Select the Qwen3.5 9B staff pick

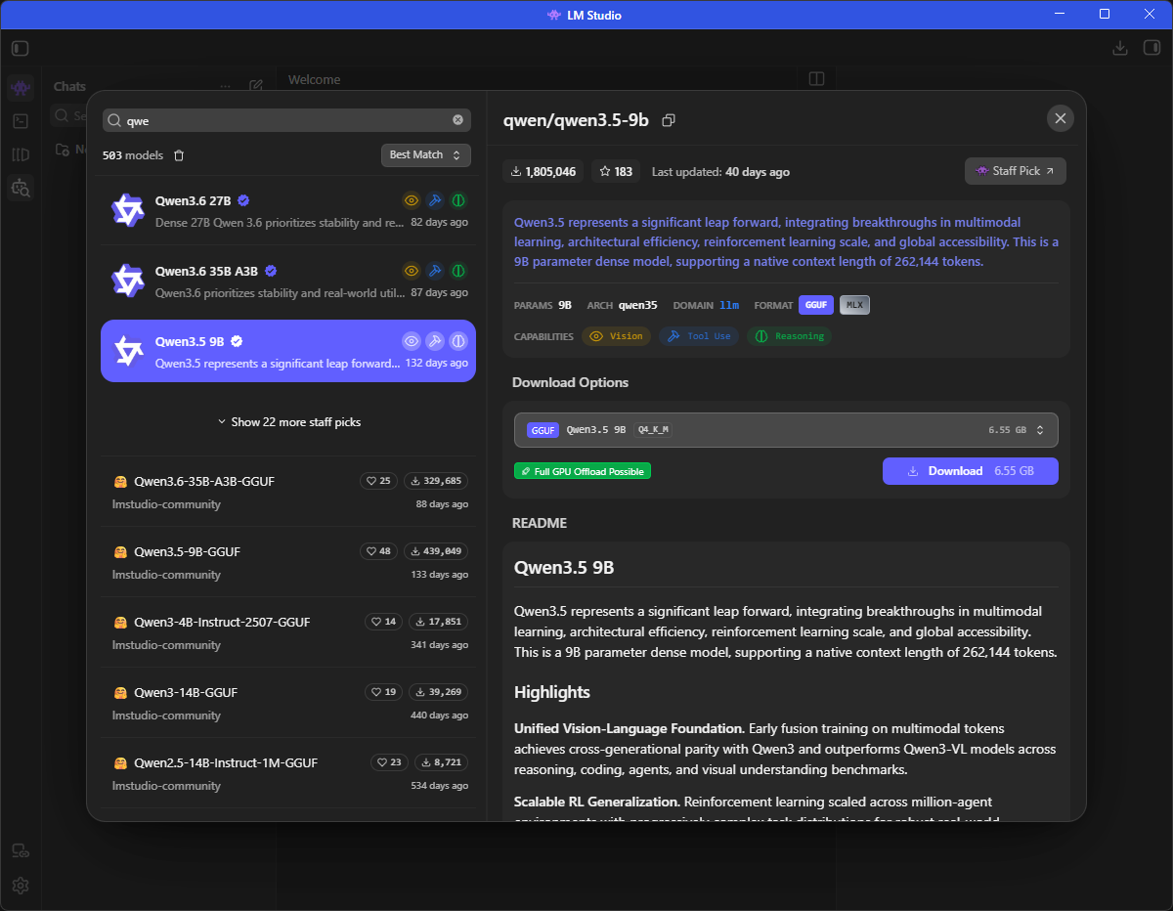click(x=288, y=351)
